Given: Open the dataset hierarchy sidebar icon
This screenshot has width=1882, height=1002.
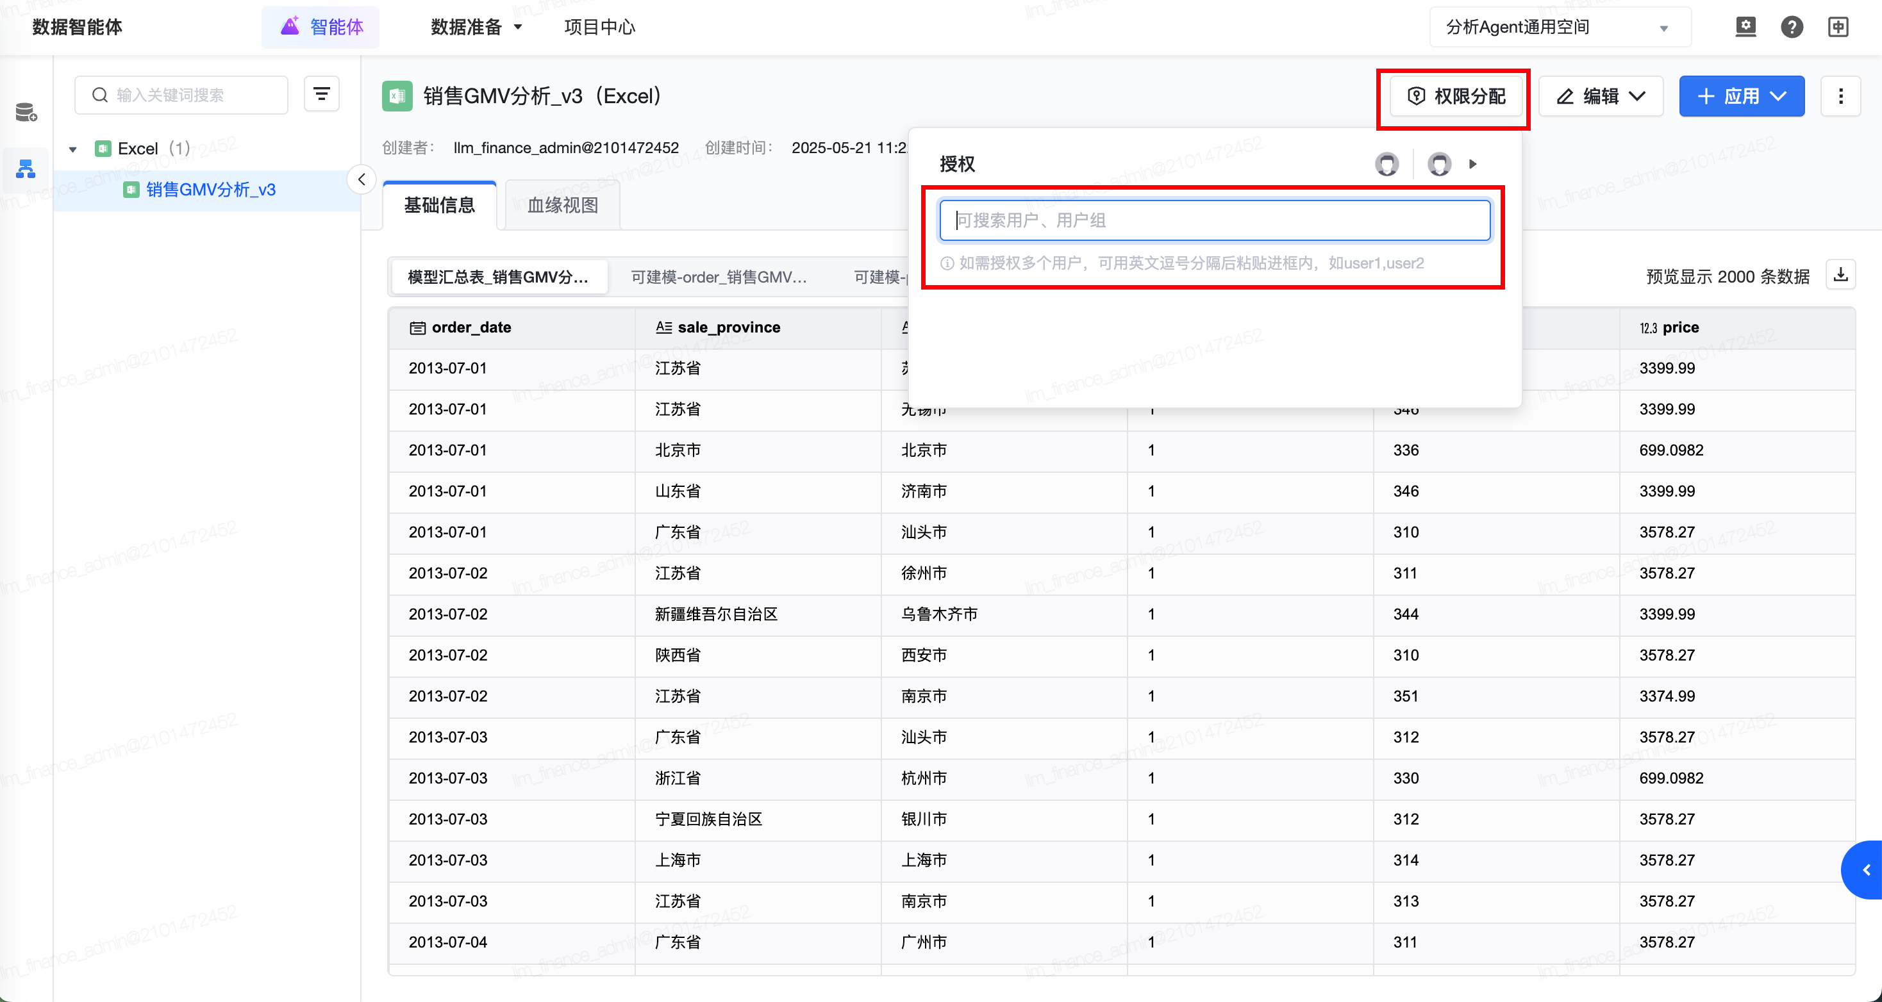Looking at the screenshot, I should [26, 169].
